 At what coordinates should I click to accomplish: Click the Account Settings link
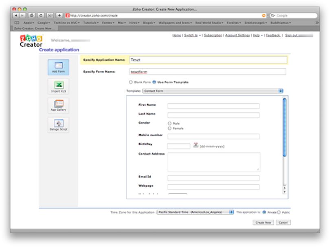pos(238,35)
